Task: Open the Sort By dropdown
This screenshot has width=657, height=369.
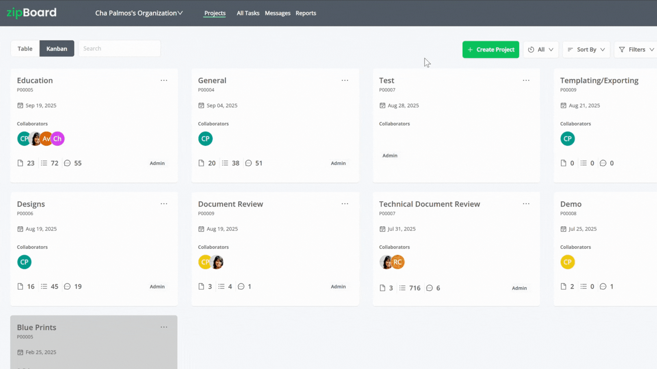Action: [586, 50]
